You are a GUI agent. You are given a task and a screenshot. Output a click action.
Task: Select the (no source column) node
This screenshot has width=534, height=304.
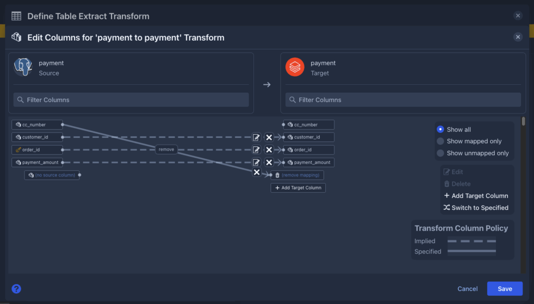(52, 175)
